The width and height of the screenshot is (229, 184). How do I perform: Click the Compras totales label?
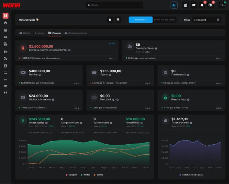pos(70,123)
